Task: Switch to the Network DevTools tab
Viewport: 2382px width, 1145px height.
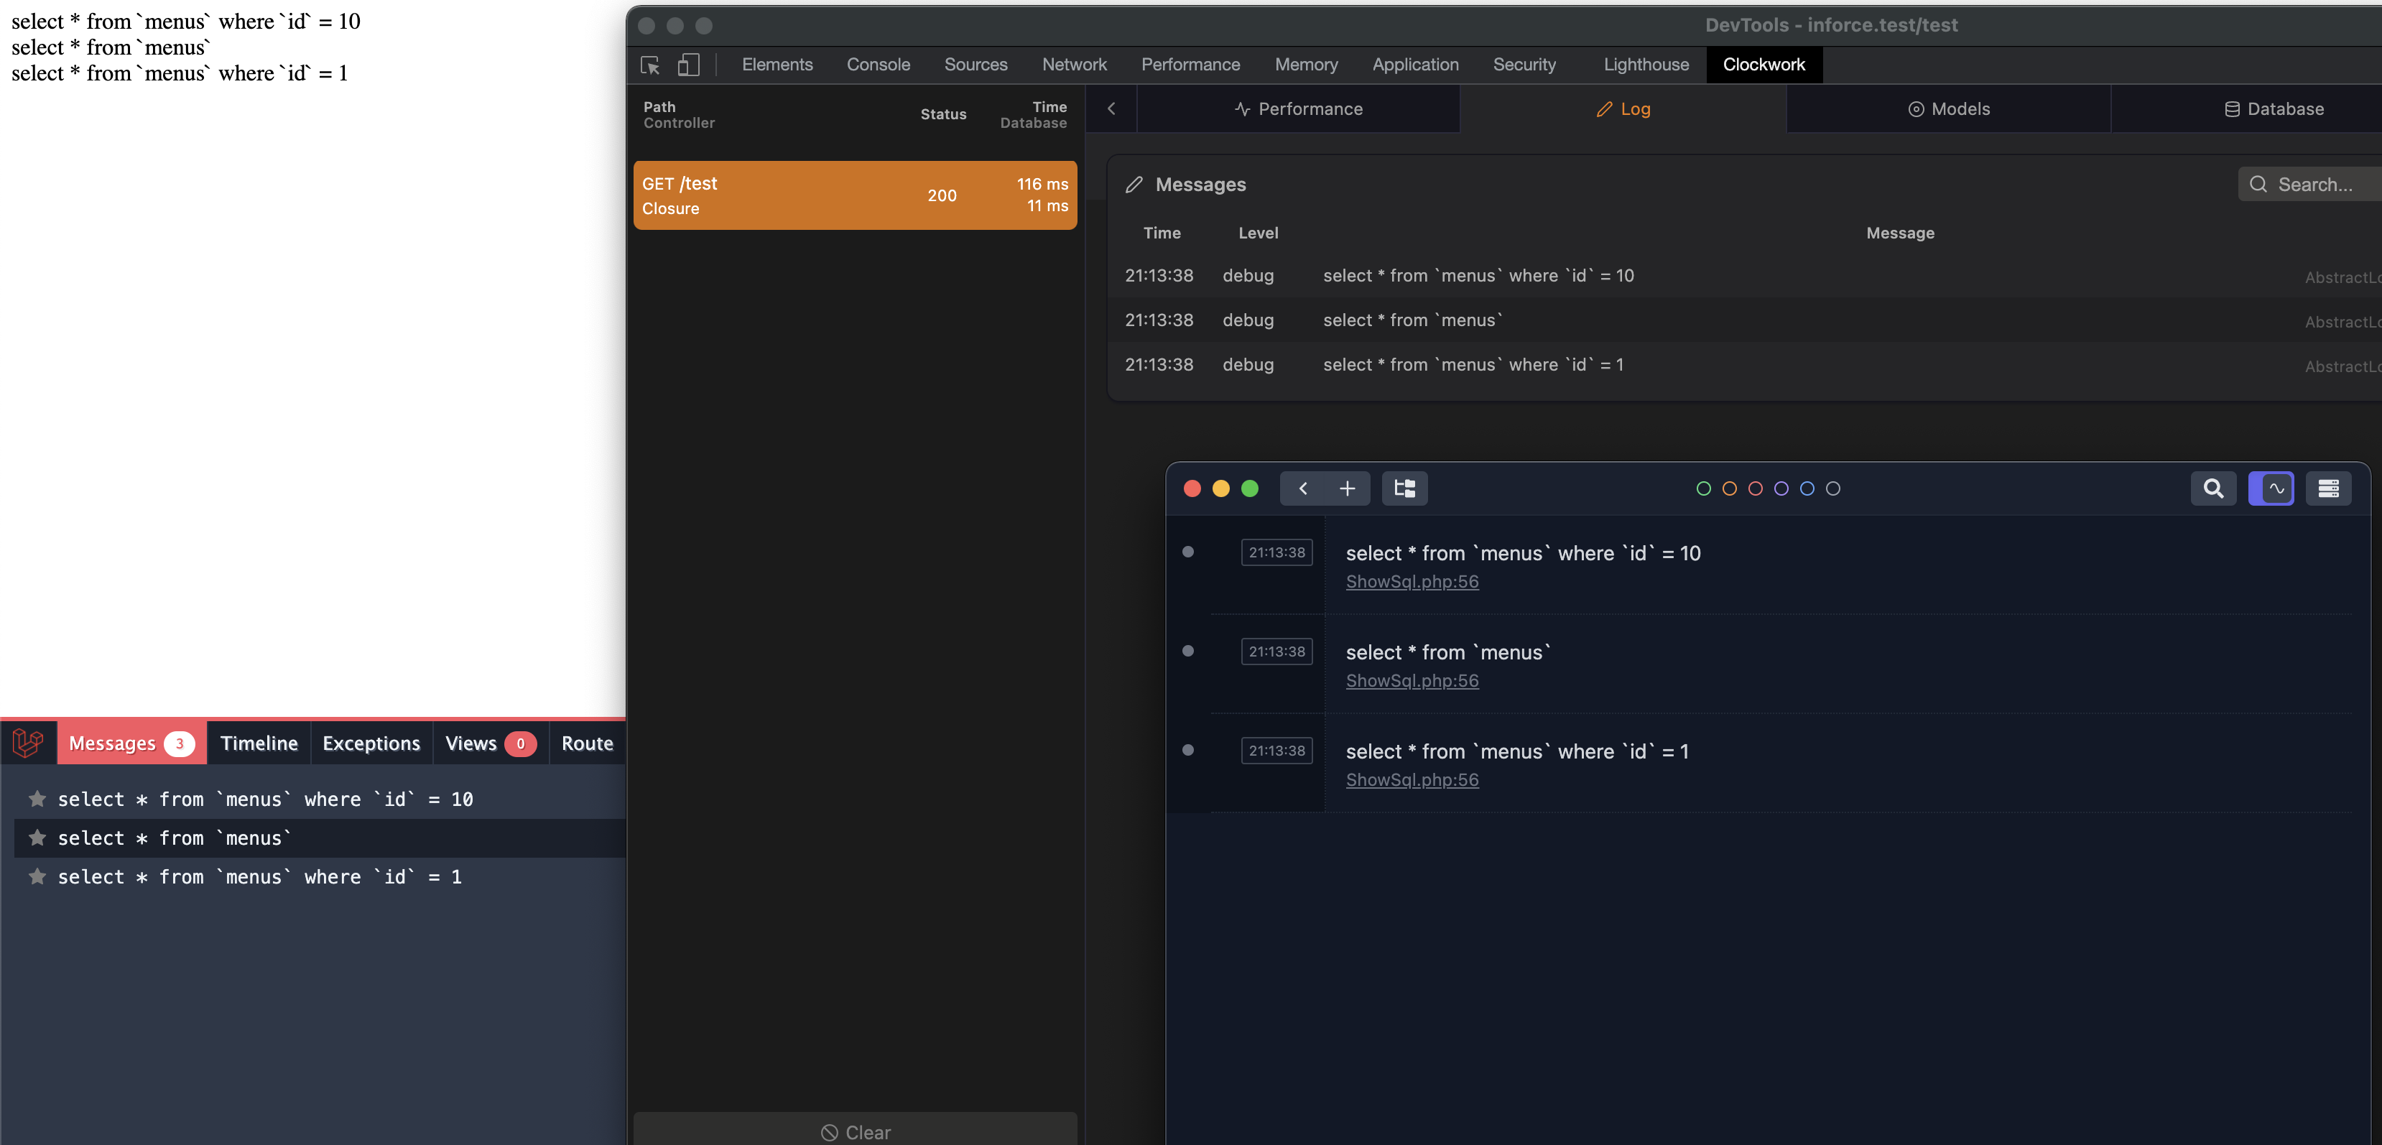Action: (1074, 65)
